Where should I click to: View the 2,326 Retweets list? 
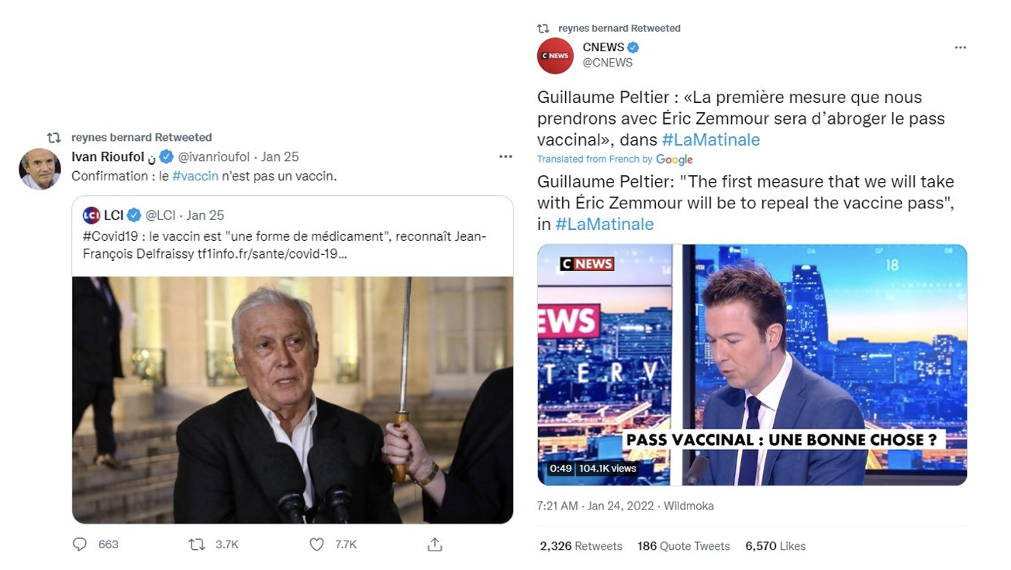(581, 546)
